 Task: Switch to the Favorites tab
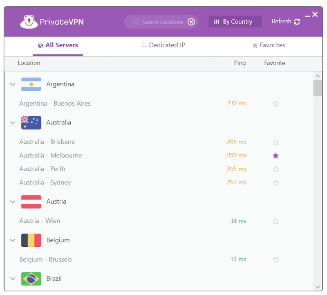coord(269,45)
